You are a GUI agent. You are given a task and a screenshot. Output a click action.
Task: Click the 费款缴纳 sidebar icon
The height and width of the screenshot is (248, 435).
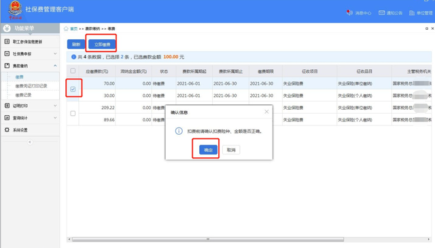click(7, 66)
